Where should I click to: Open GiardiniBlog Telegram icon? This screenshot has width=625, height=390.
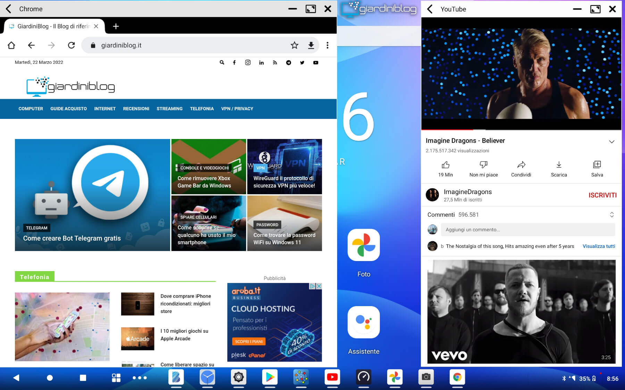coord(289,63)
